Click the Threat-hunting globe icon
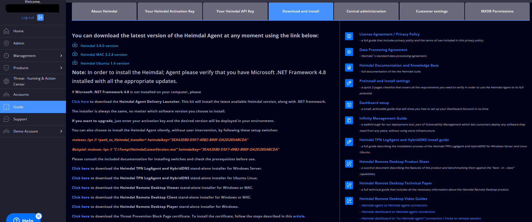Screen dimensions: 532x222 [x=6, y=81]
